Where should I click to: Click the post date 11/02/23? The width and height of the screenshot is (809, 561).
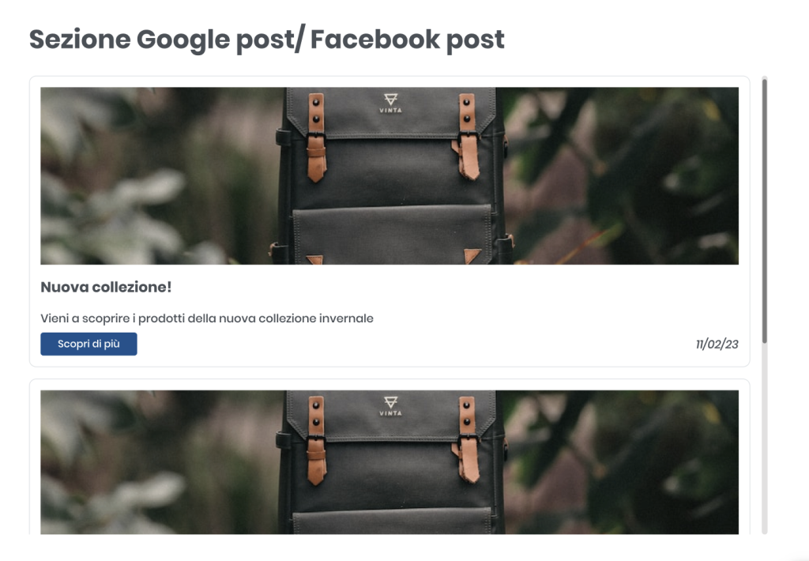[717, 345]
